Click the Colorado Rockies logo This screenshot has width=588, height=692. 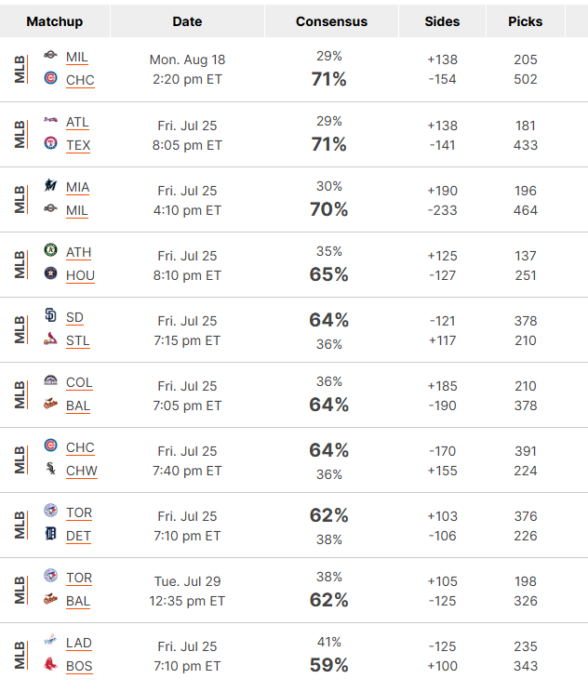(51, 380)
